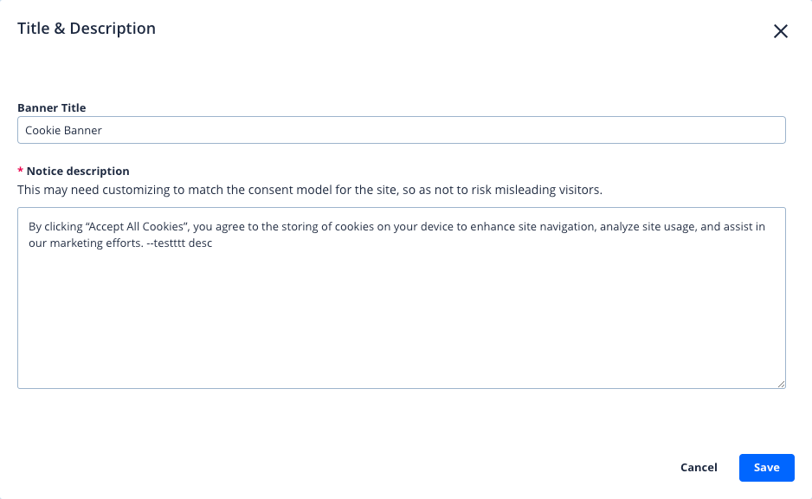812x499 pixels.
Task: Click the textarea resize handle corner
Action: (781, 384)
